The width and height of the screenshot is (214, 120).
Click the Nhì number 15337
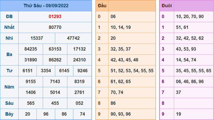[37, 38]
